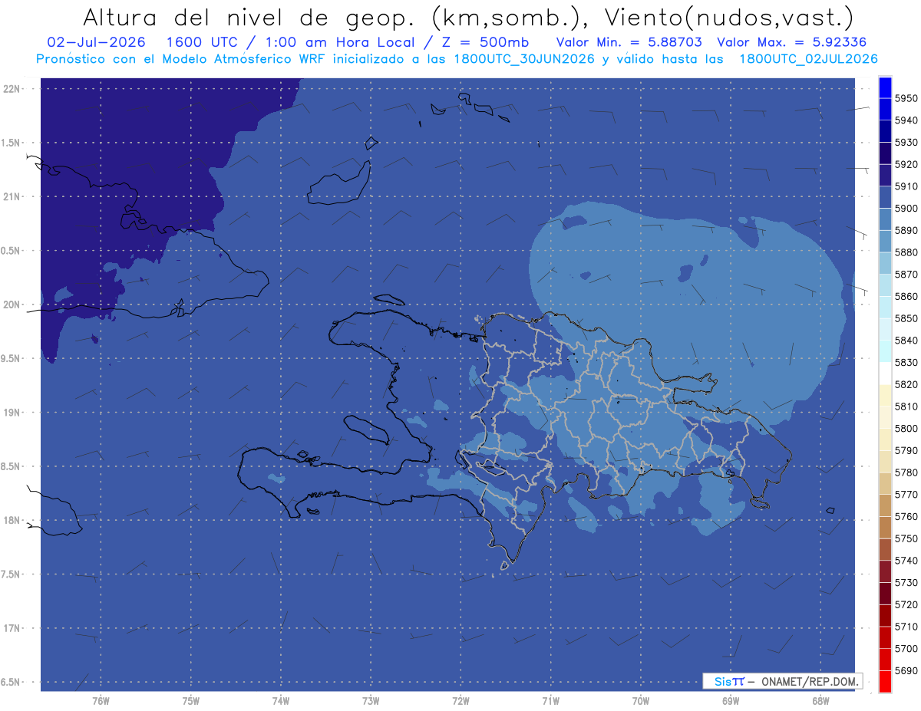
Task: Click the '18N' latitude label
Action: pos(11,520)
